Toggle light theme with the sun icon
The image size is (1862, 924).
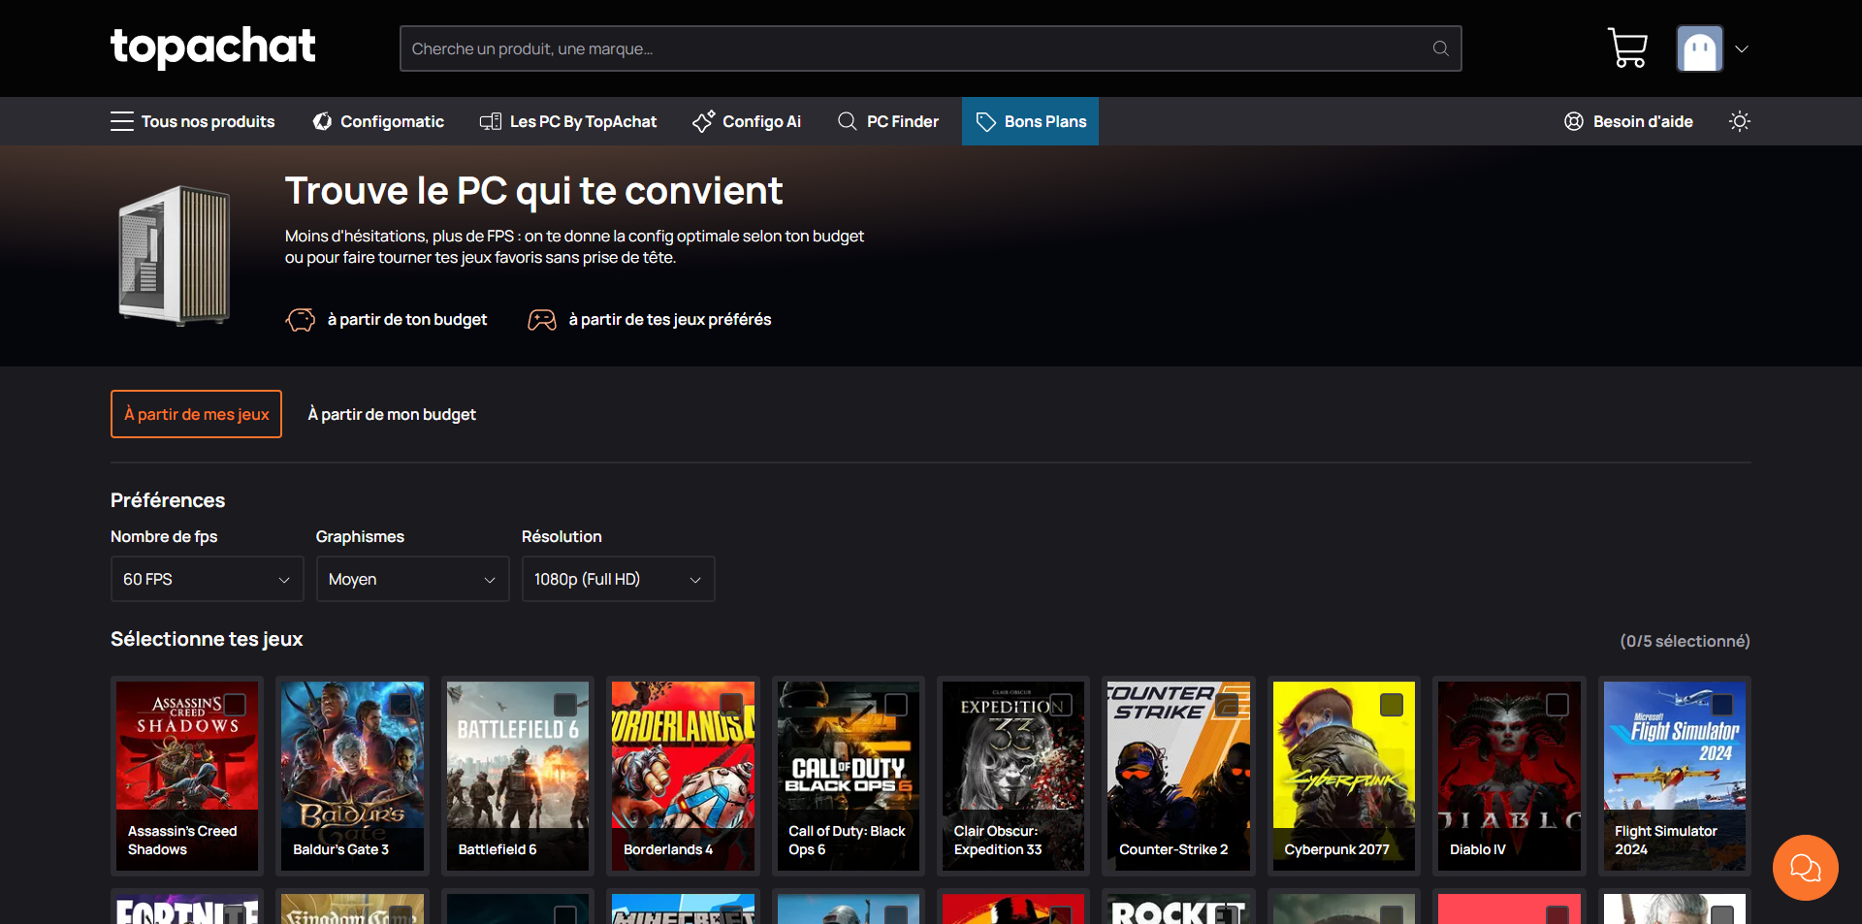(1740, 121)
